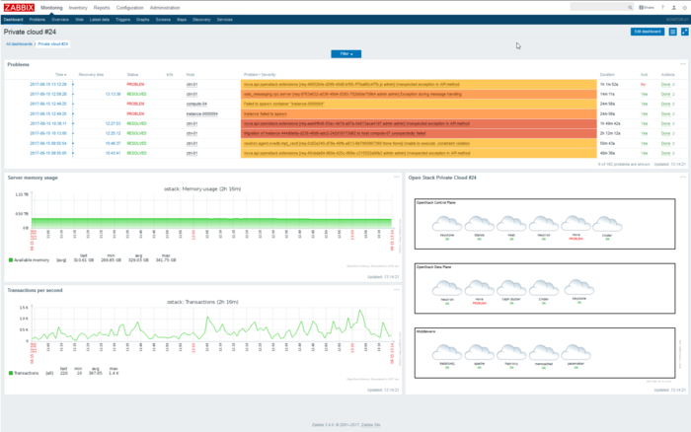Open the help question mark icon

tap(661, 7)
